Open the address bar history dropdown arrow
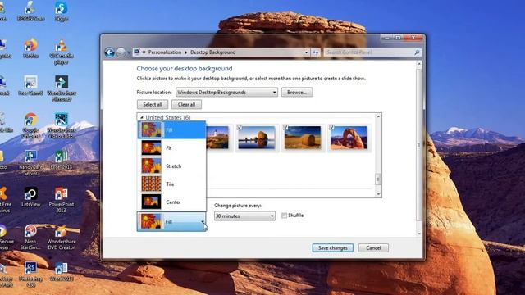 point(306,52)
